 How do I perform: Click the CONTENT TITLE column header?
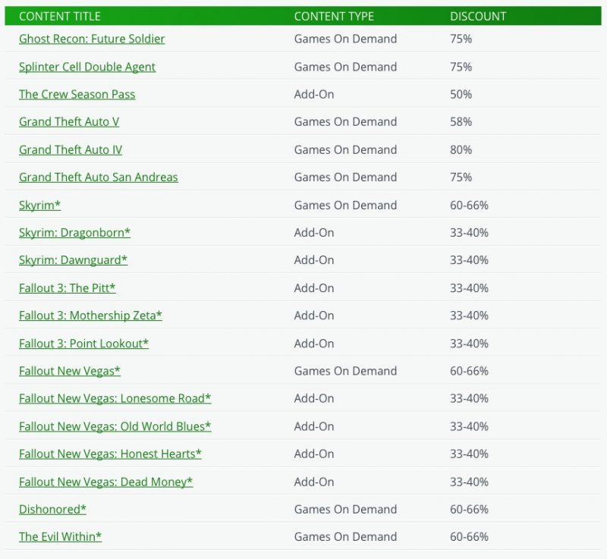pos(60,16)
